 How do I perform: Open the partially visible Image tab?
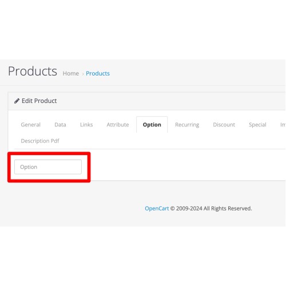(x=283, y=125)
